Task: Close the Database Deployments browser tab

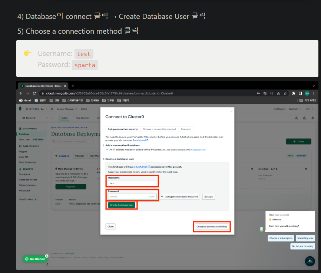Action: tap(65, 86)
